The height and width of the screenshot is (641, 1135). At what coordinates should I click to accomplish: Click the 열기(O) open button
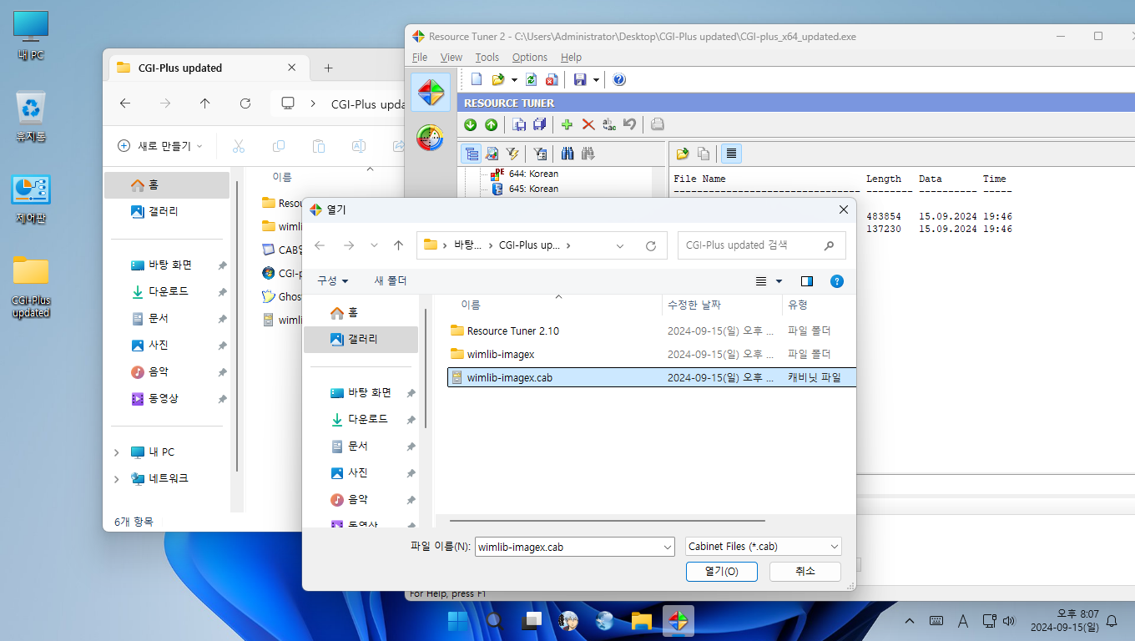click(x=721, y=572)
